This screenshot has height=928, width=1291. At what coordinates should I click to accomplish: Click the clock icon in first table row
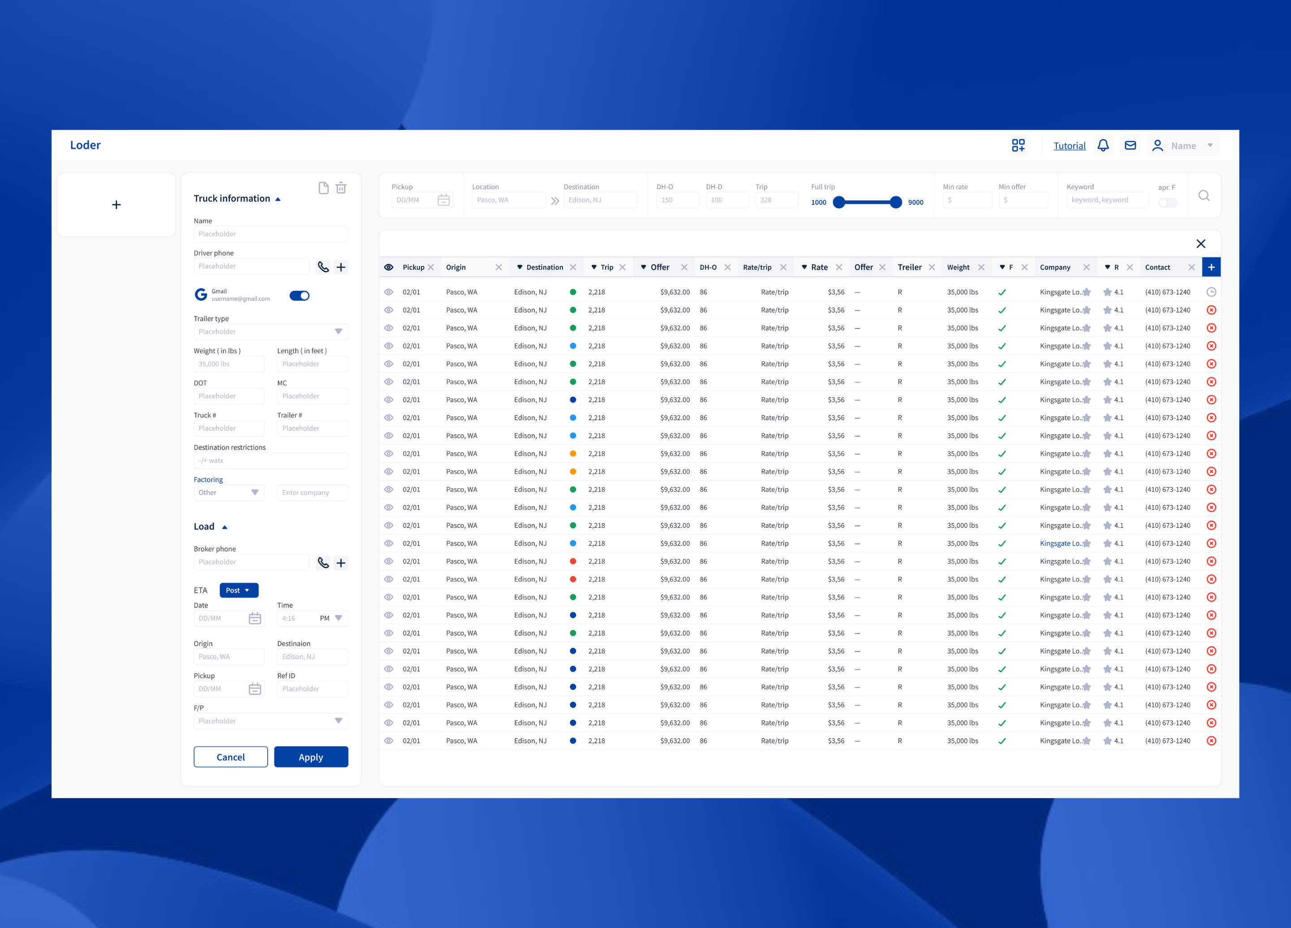click(x=1211, y=292)
